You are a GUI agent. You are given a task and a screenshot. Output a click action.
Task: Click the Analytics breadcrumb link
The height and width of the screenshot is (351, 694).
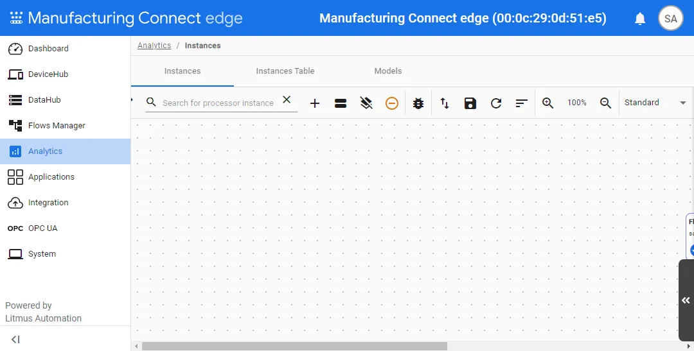coord(154,46)
